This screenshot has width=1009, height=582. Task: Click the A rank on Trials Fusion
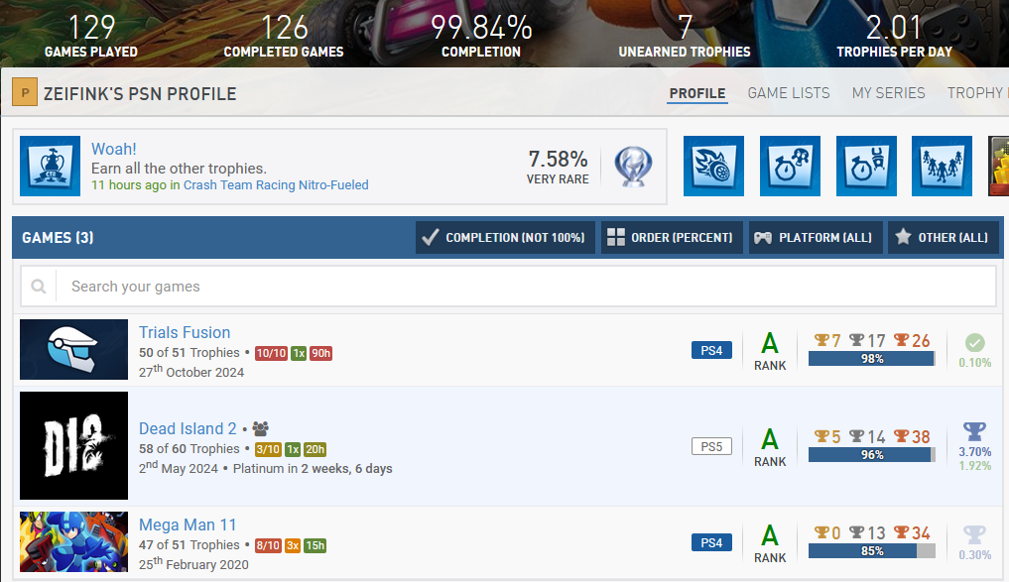(x=770, y=351)
